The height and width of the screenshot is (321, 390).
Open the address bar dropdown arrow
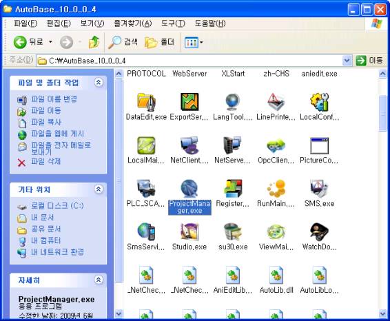(x=347, y=61)
